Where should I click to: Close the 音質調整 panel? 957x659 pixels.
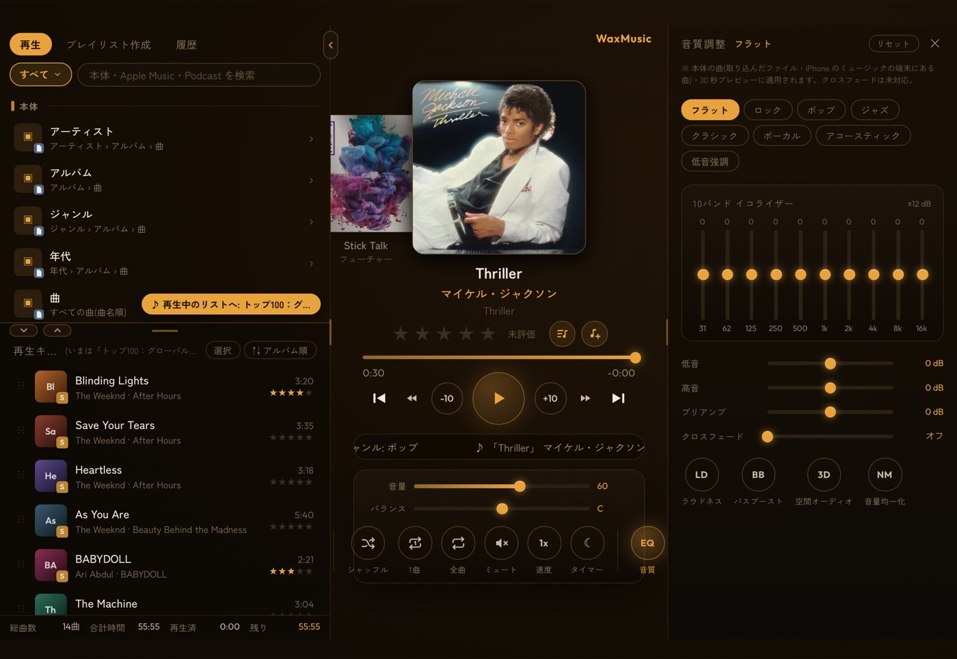click(935, 44)
